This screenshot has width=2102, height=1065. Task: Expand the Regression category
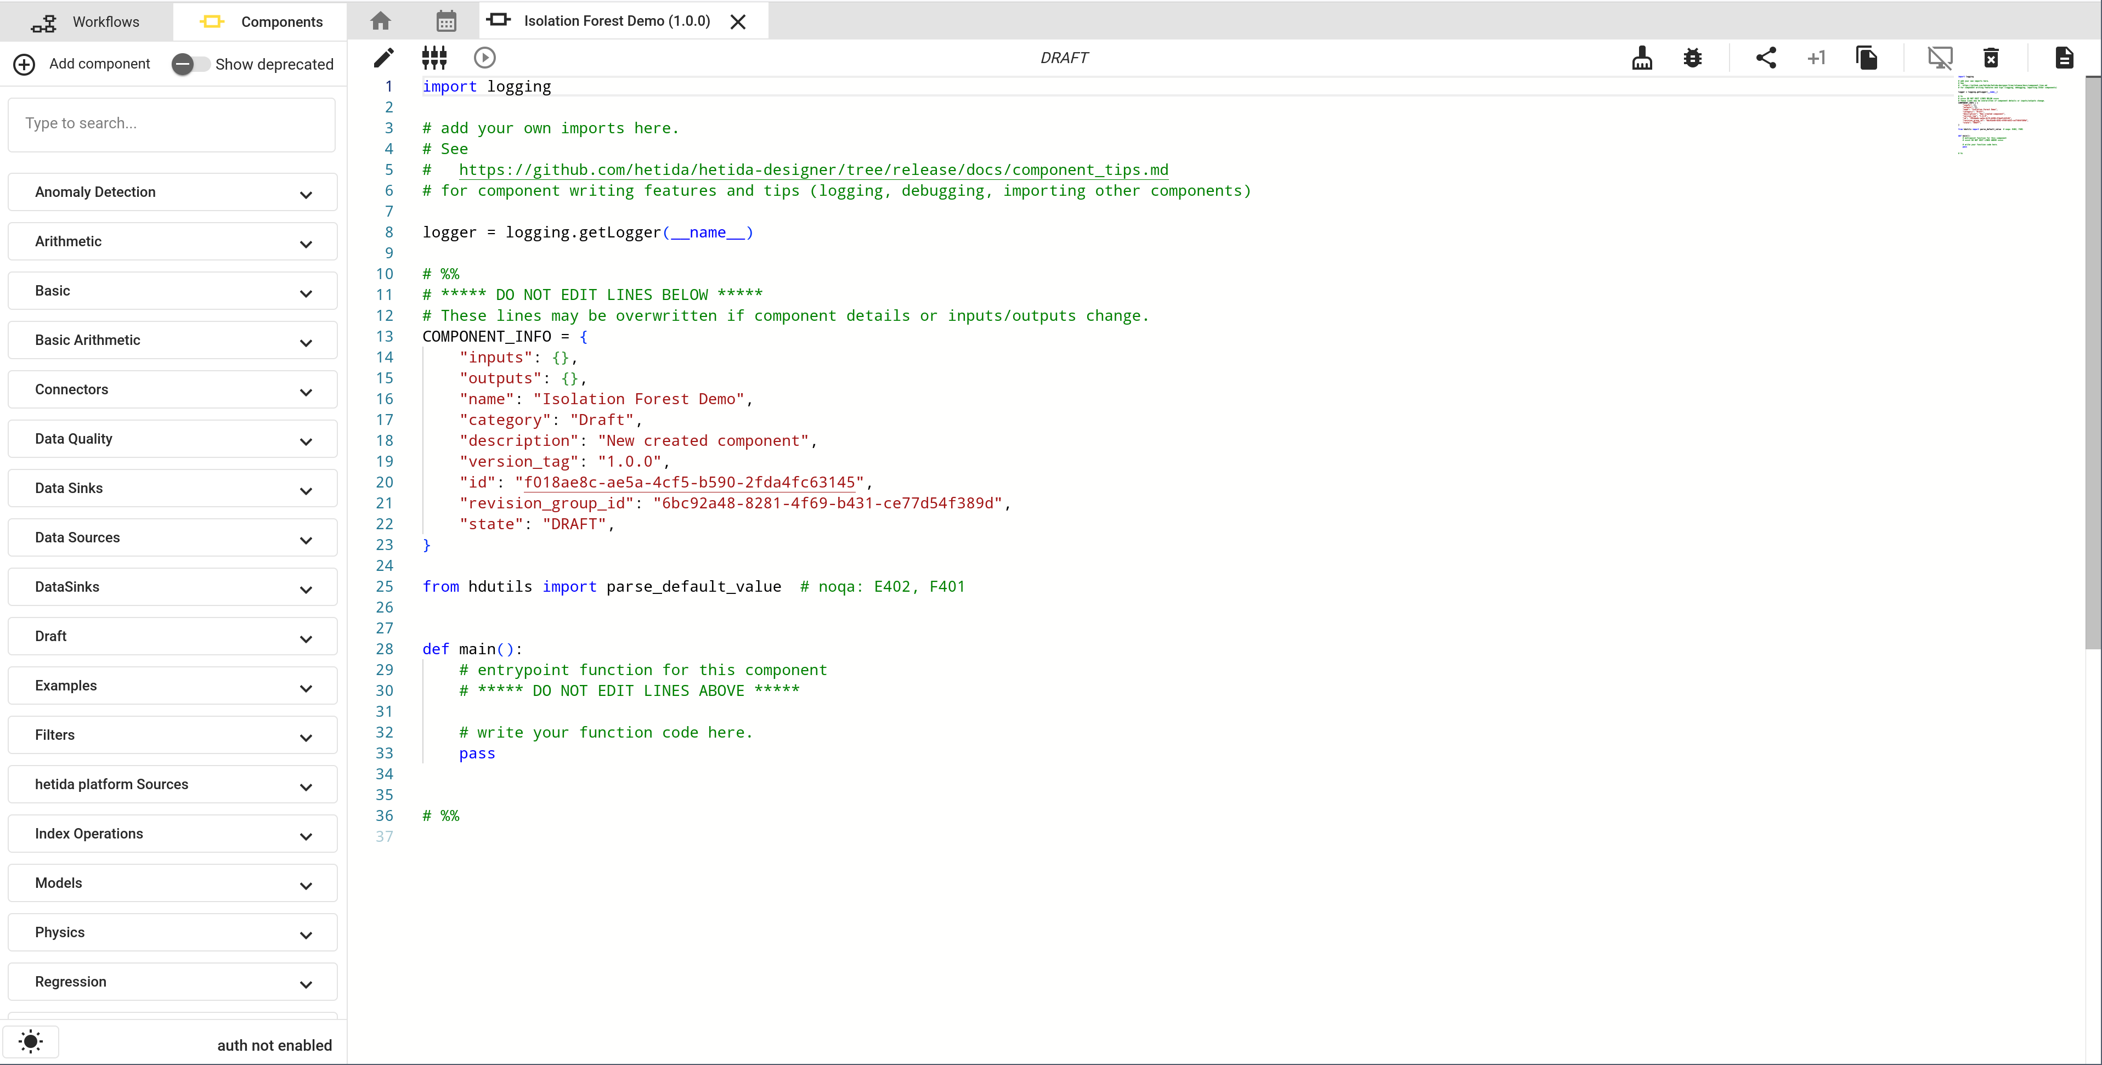pyautogui.click(x=172, y=982)
